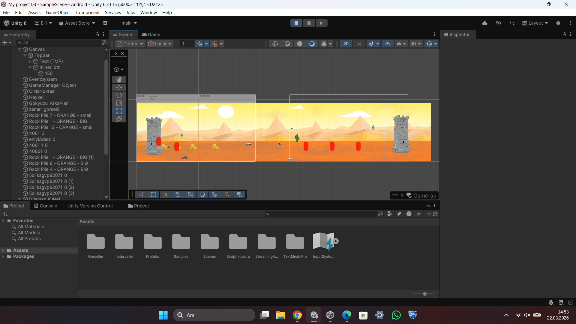Image resolution: width=576 pixels, height=324 pixels.
Task: Adjust the asset icon size slider
Action: [x=424, y=294]
